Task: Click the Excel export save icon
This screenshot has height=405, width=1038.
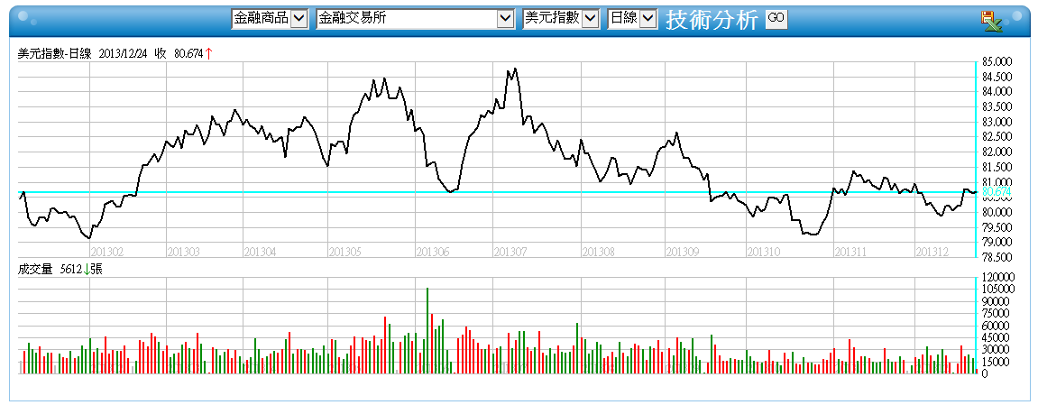Action: point(992,21)
